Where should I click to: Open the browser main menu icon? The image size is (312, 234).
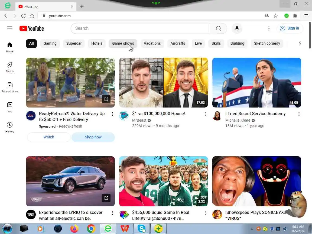click(306, 16)
